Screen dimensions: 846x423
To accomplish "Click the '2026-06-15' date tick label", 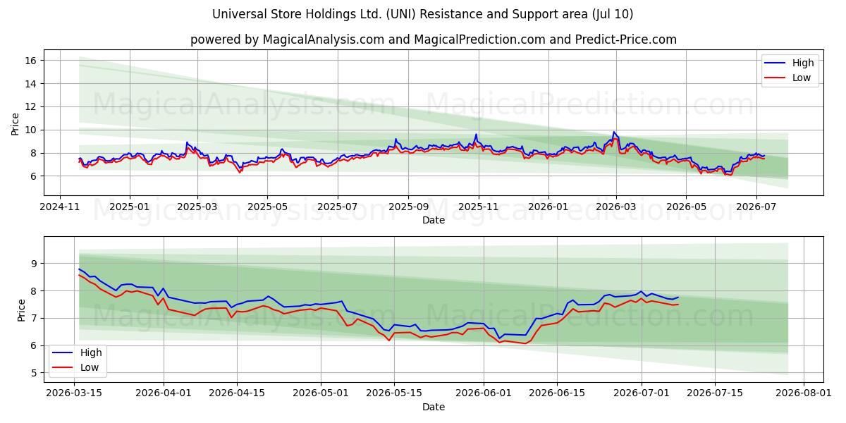I will pyautogui.click(x=557, y=393).
